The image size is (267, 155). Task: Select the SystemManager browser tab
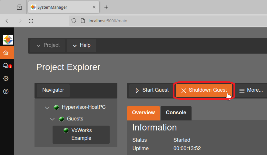tap(64, 7)
